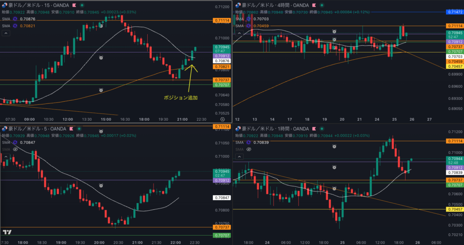
Task: Click the alarm clock icon near 15:00 in the 15-minute chart
Action: point(101,58)
